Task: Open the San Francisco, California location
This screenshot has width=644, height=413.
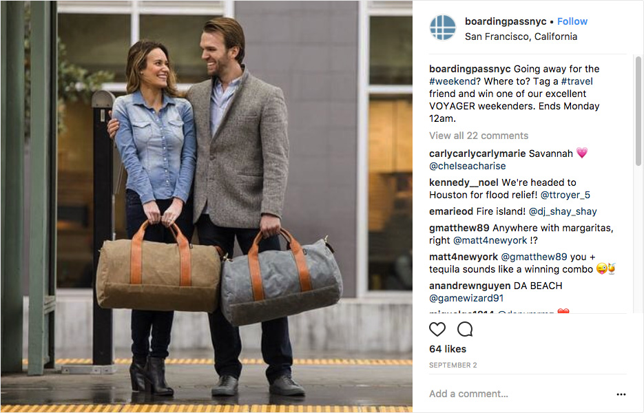Action: [521, 36]
